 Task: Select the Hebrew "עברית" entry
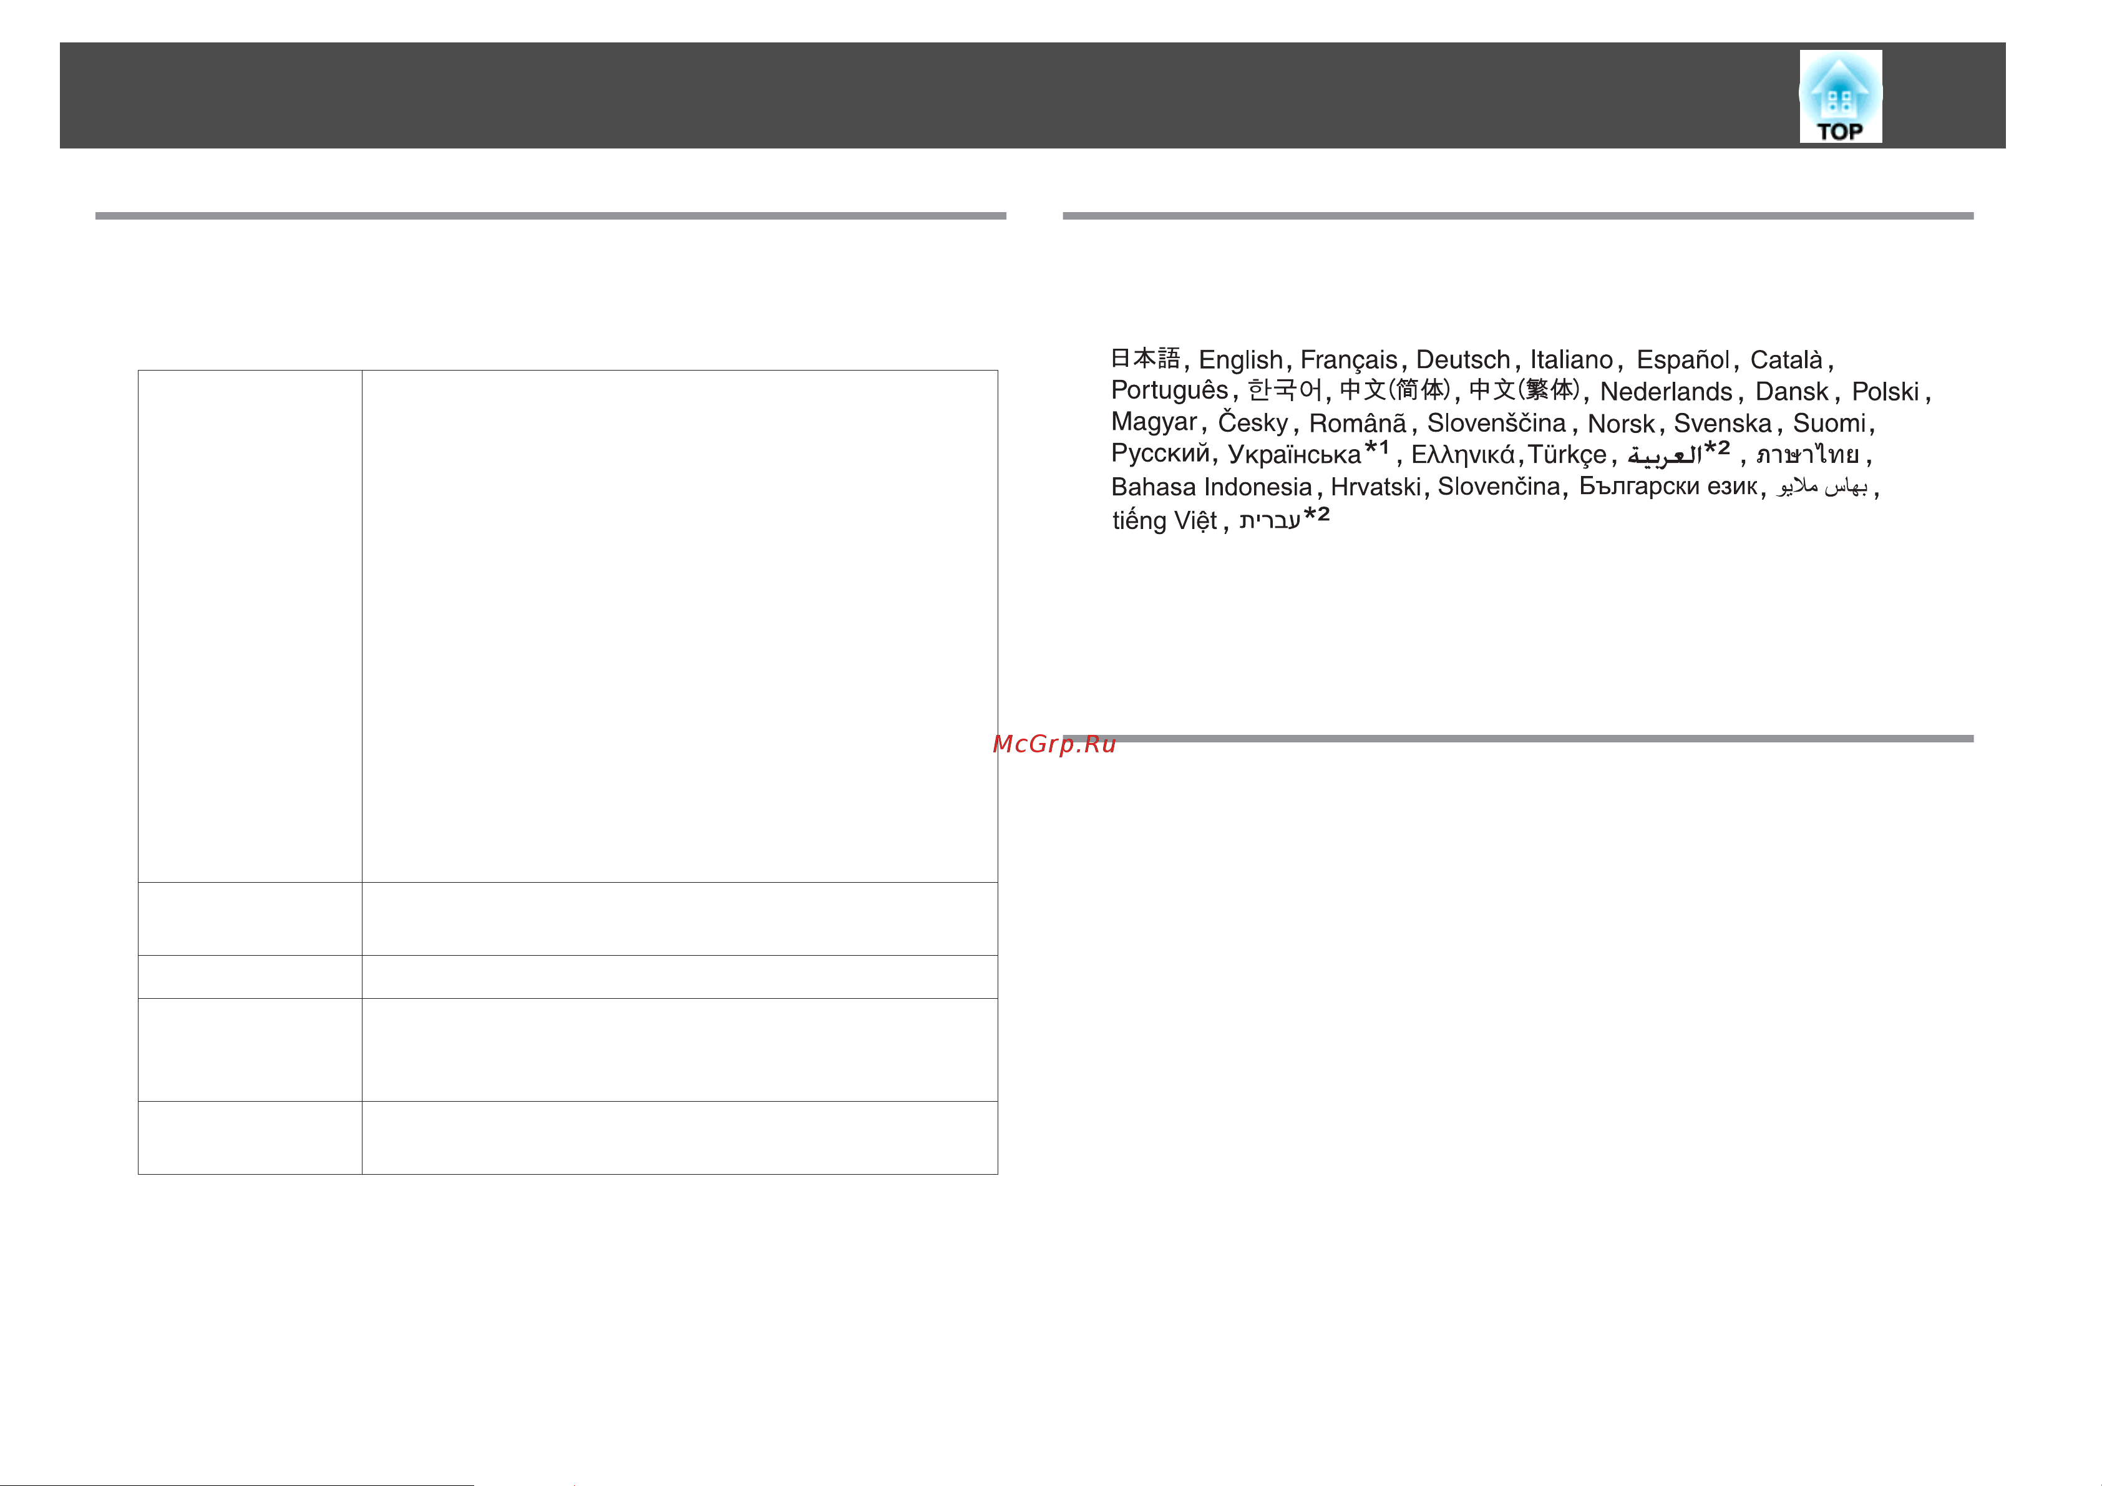tap(1270, 520)
